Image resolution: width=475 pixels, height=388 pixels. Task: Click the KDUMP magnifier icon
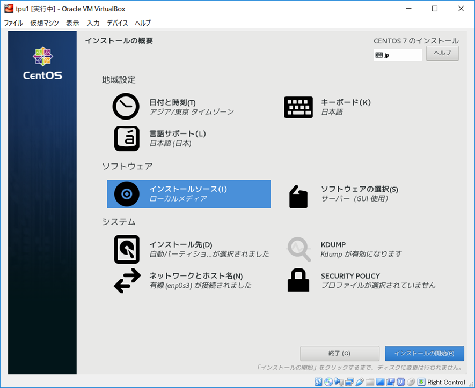(x=298, y=249)
